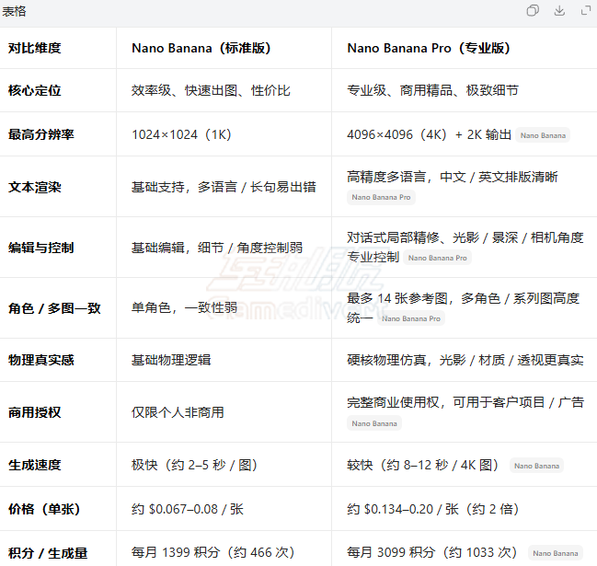597x566 pixels.
Task: Click the cell 基础支持，多语言 / 长句易出错
Action: click(224, 187)
